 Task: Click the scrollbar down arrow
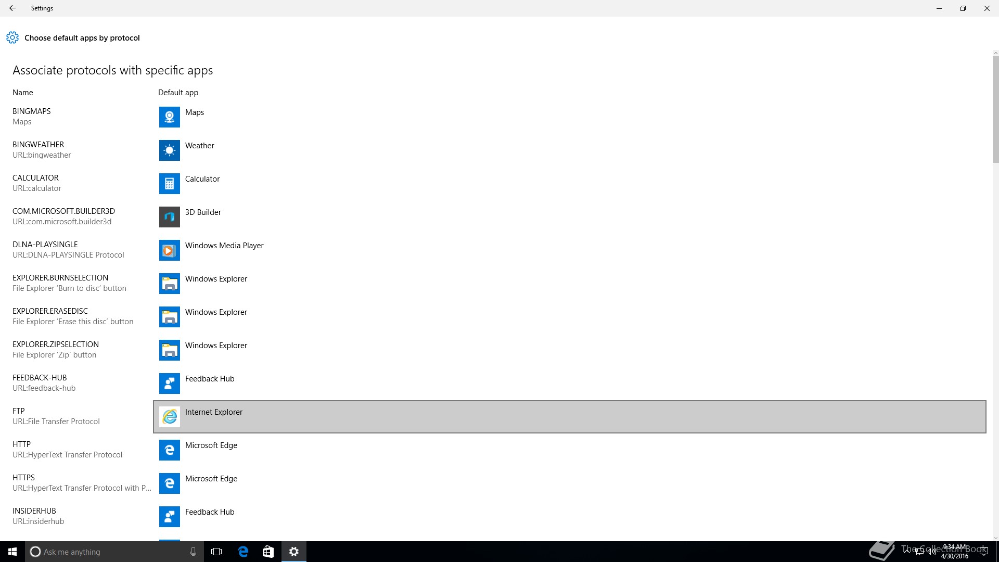pos(995,538)
